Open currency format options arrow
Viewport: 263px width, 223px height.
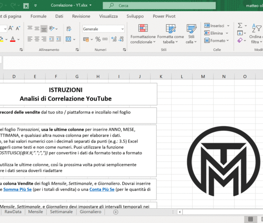[92, 40]
